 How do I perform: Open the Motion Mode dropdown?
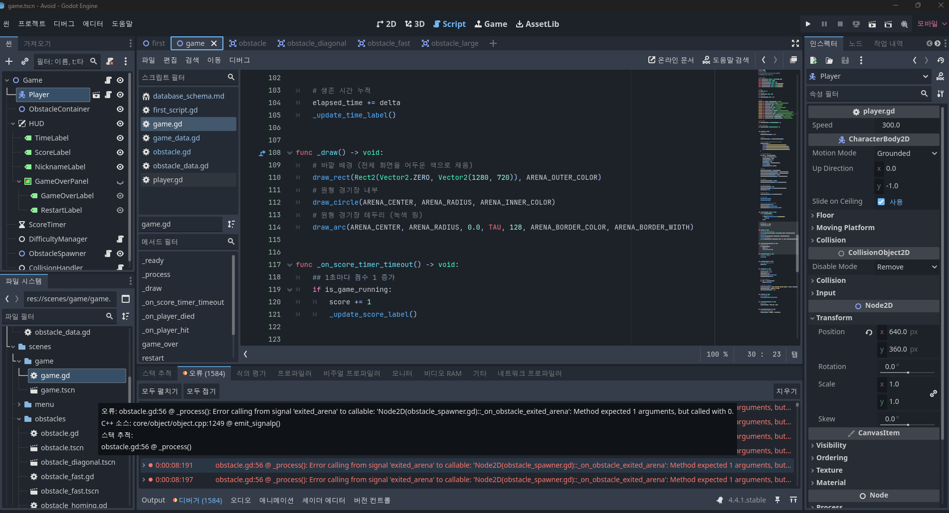pos(906,153)
